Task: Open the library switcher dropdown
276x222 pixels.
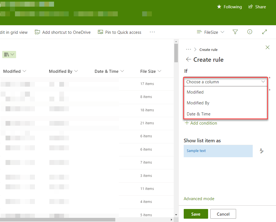Action: click(x=9, y=55)
